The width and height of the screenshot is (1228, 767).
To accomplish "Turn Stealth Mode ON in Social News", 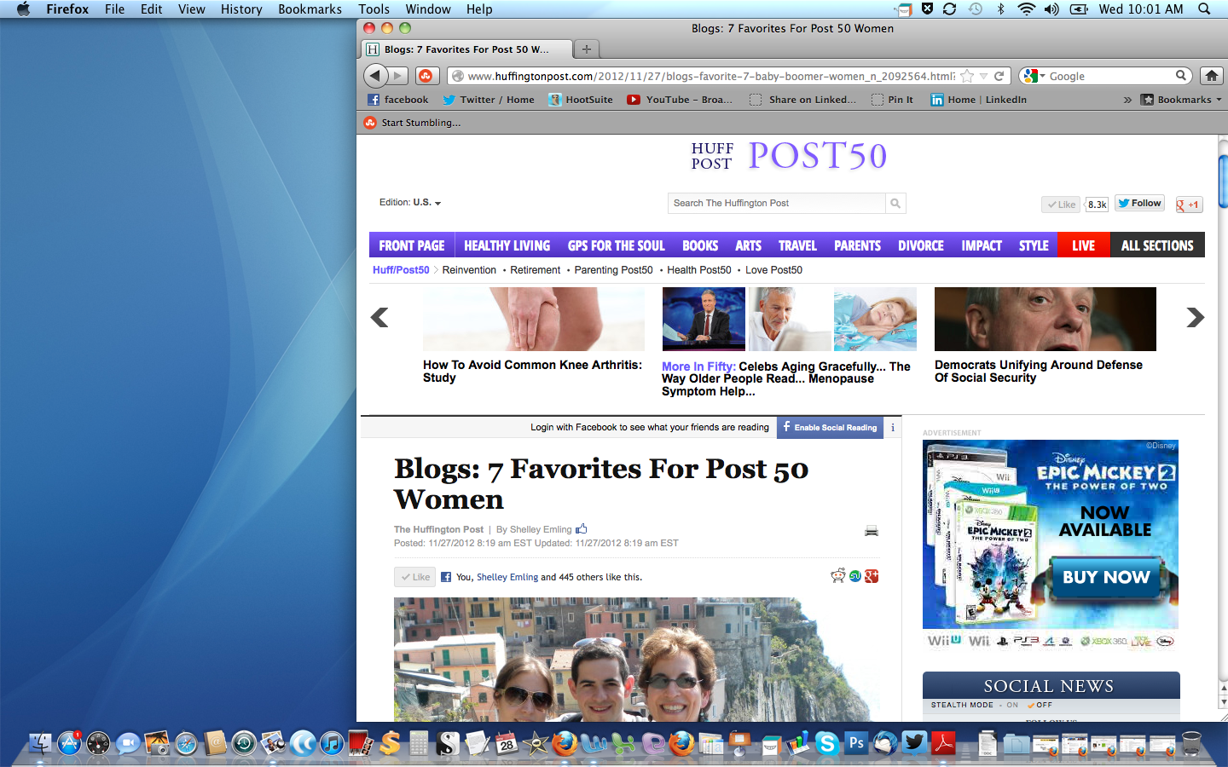I will tap(1012, 705).
